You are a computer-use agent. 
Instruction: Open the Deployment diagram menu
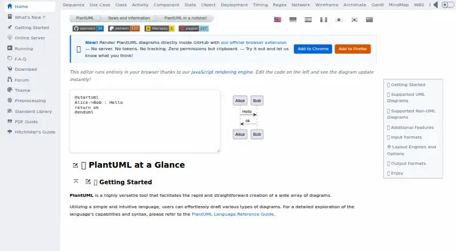234,5
